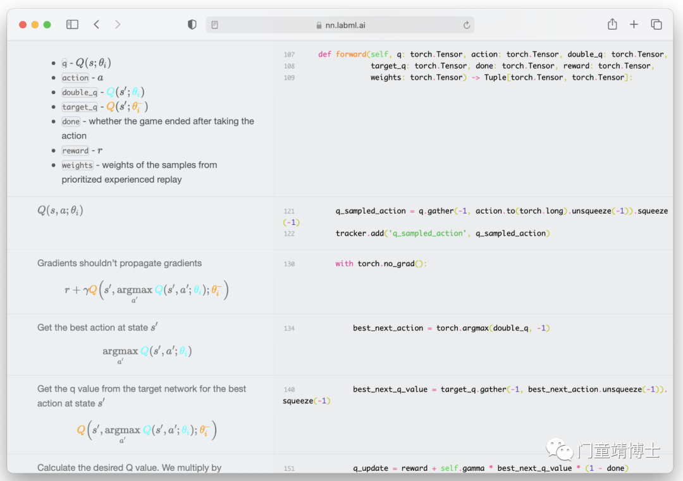Click 'best_next_q_value' variable in code
The image size is (683, 481).
pos(390,389)
